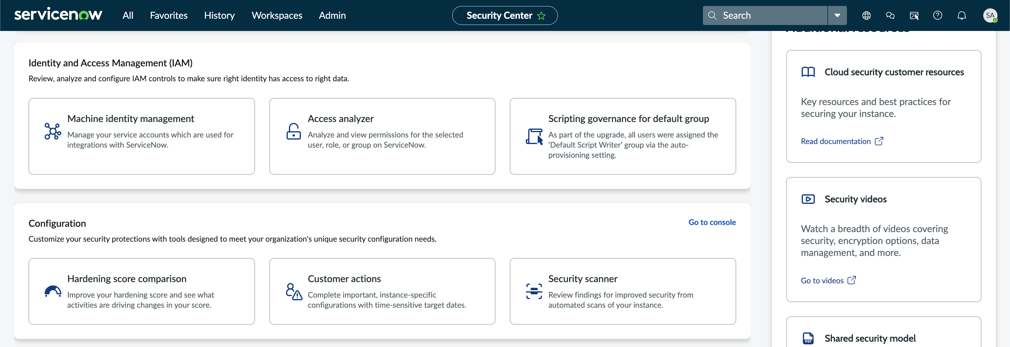Click the Cloud security customer resources heading
The image size is (1010, 347).
894,72
